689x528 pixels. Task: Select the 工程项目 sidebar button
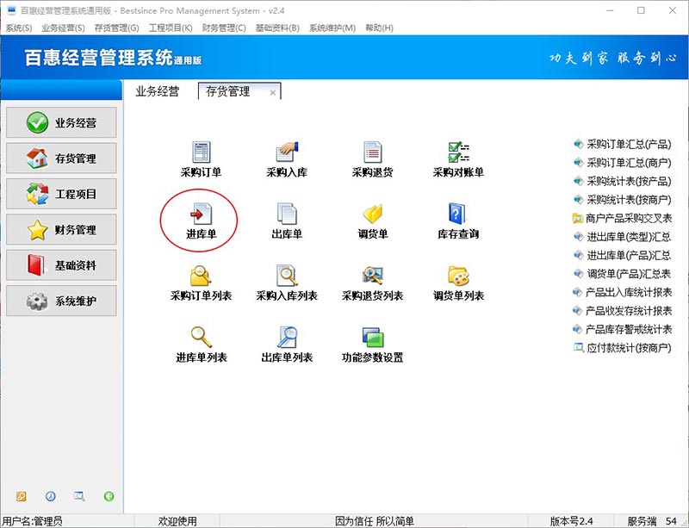point(61,194)
